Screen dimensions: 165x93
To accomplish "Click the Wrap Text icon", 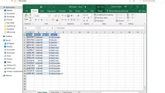I will [x=78, y=16].
